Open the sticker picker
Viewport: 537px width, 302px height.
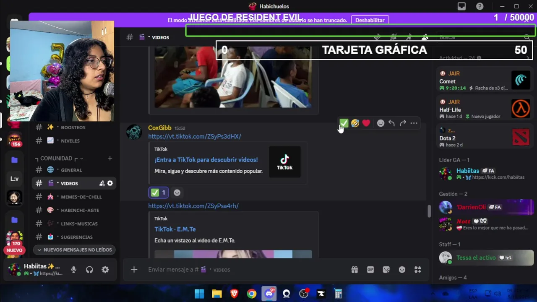click(386, 270)
